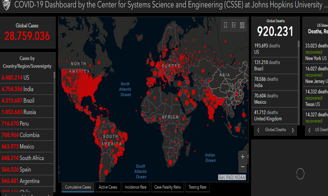328x196 pixels.
Task: Switch to the Cumulative Cases tab
Action: [78, 187]
